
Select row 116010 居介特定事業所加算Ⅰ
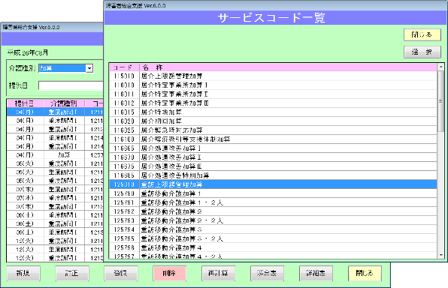click(273, 85)
